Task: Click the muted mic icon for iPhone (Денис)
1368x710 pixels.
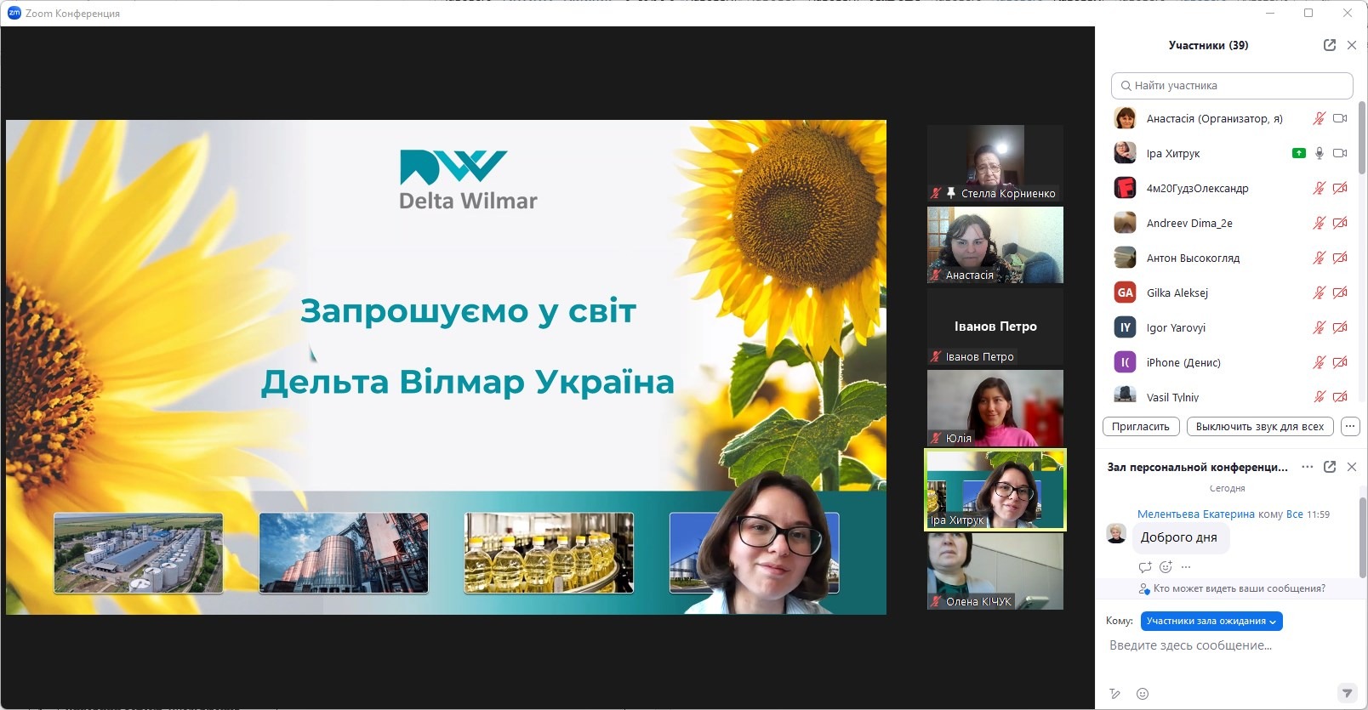Action: coord(1319,363)
